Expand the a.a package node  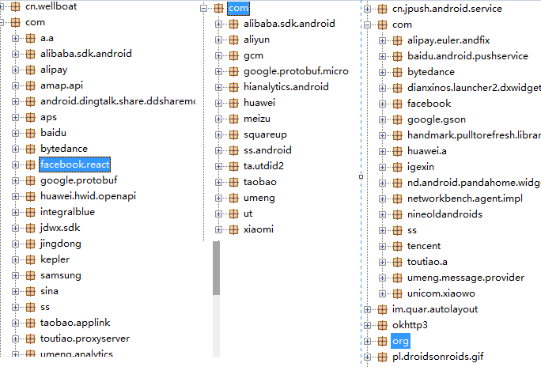[x=15, y=38]
